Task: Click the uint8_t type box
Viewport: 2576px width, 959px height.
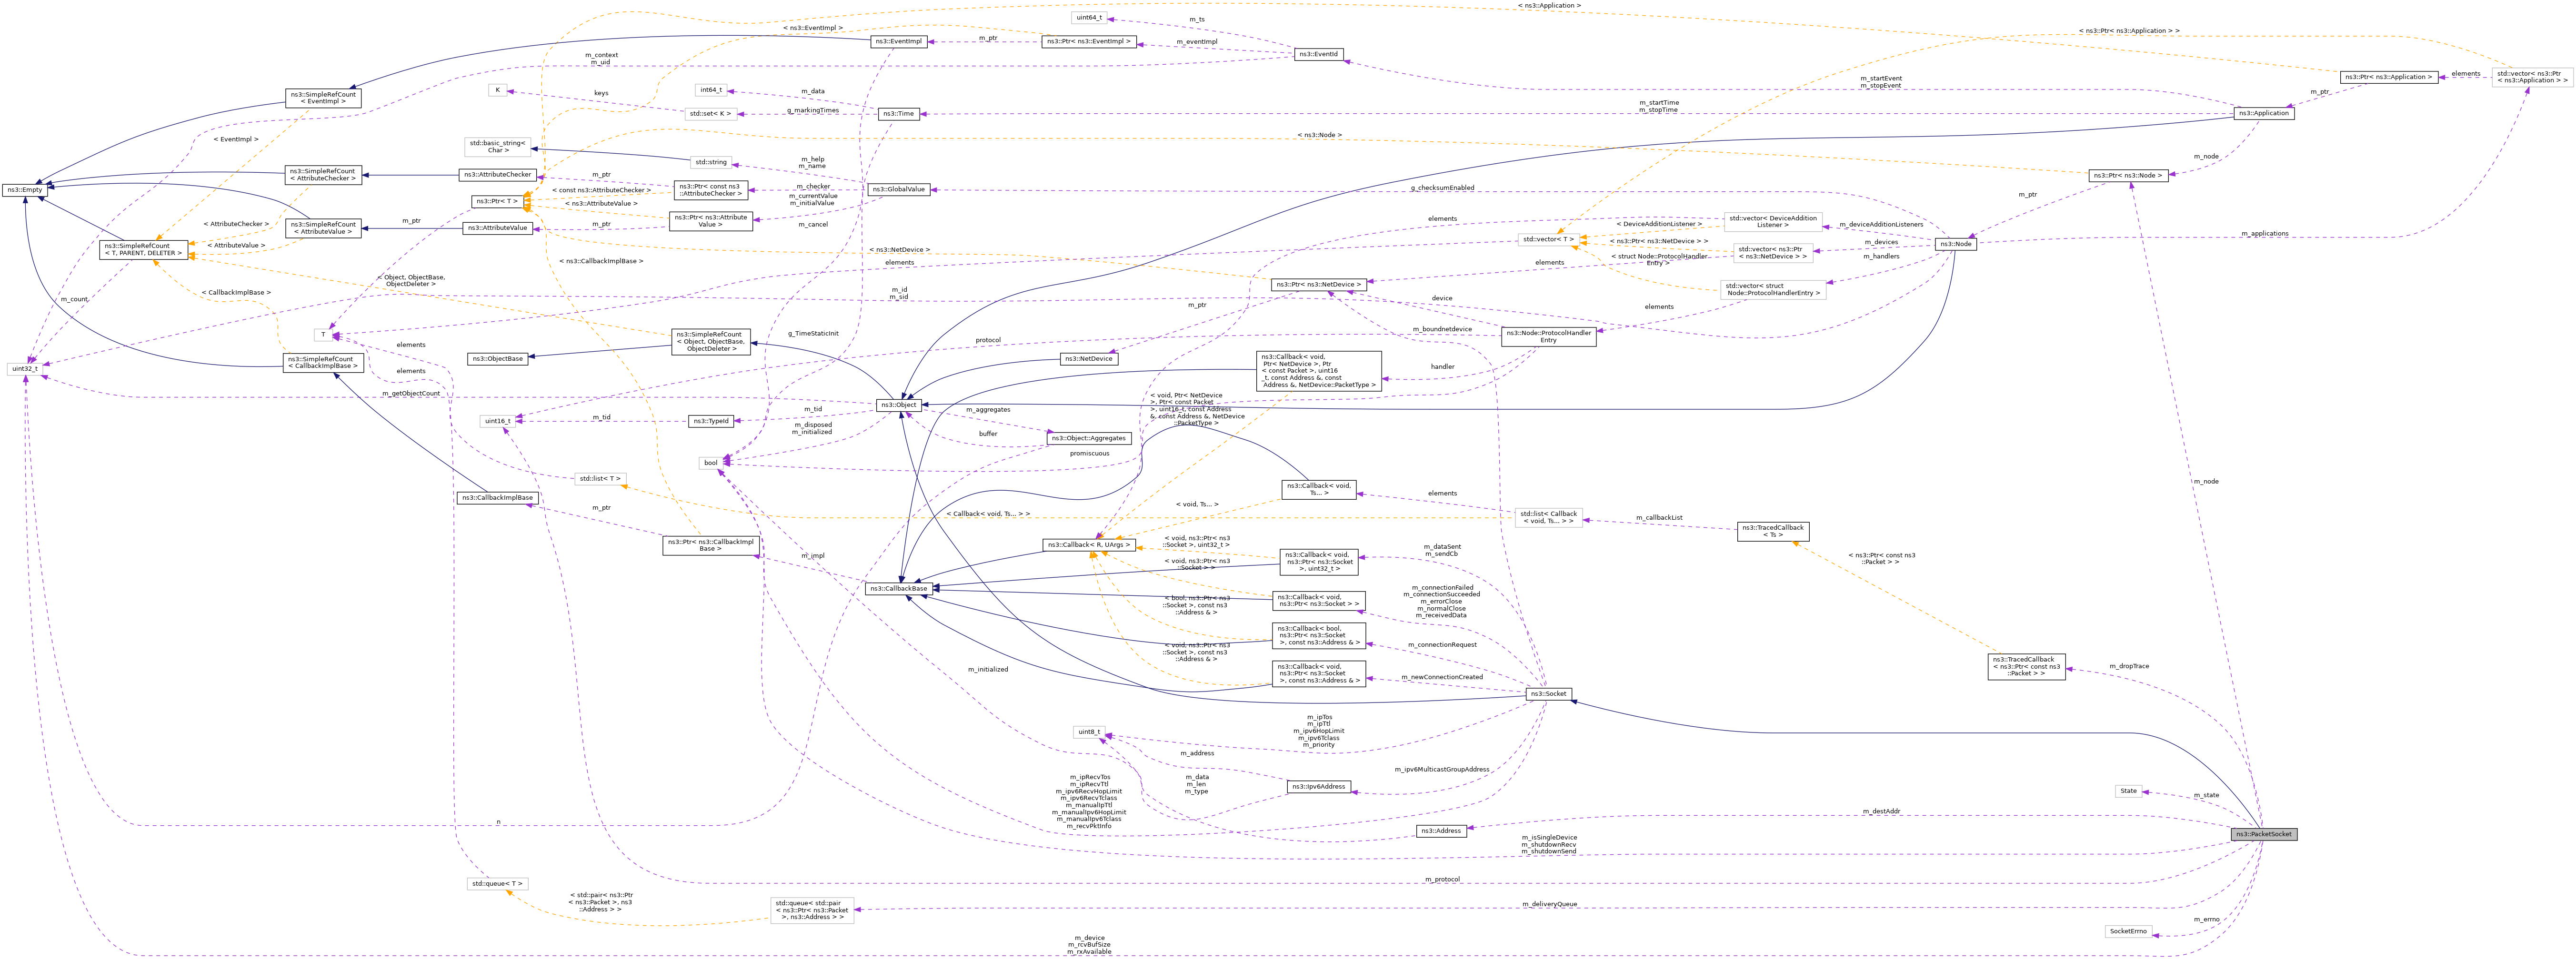Action: 1088,732
